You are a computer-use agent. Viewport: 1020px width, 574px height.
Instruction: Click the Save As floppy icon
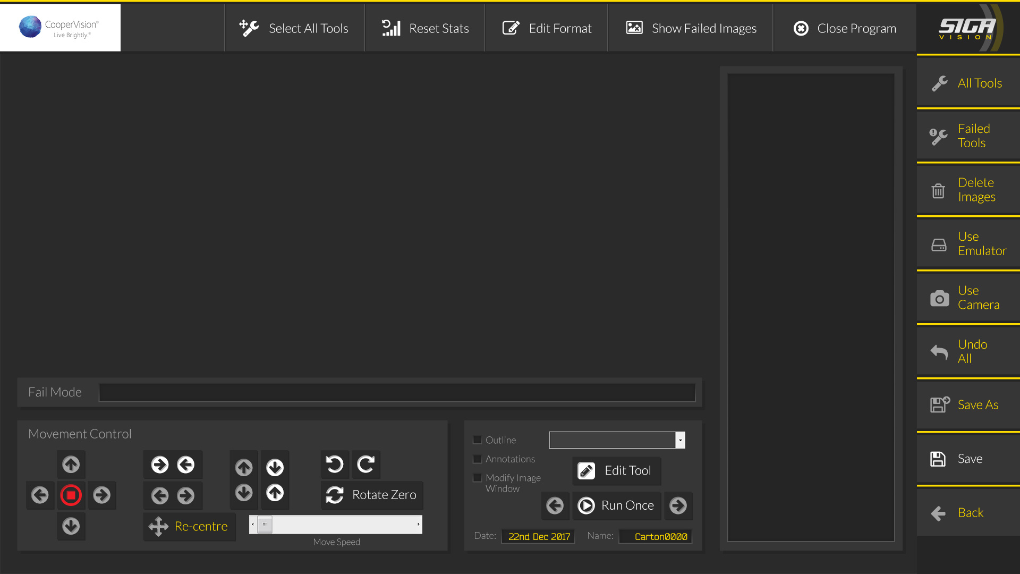939,405
